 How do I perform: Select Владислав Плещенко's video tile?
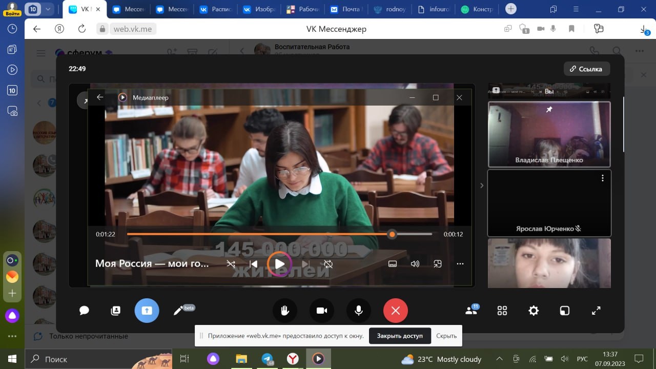pos(549,134)
